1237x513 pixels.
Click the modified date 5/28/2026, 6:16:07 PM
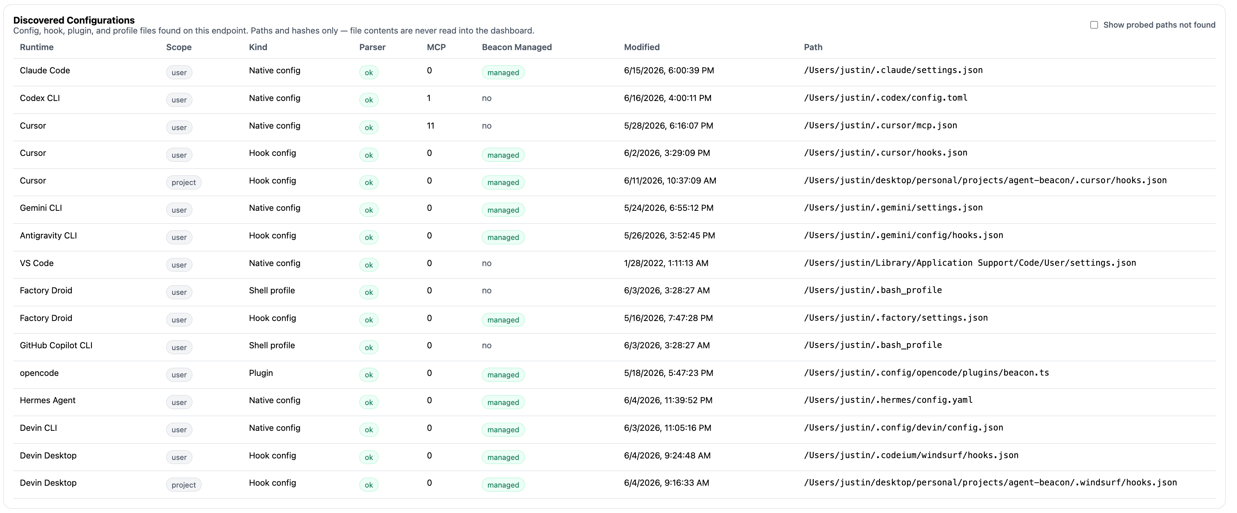pos(668,126)
